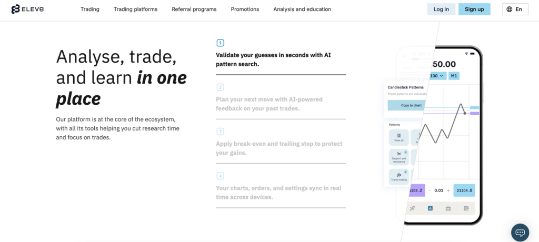This screenshot has height=242, width=539.
Task: Tap the wallet icon in phone navigation
Action: pos(466,208)
